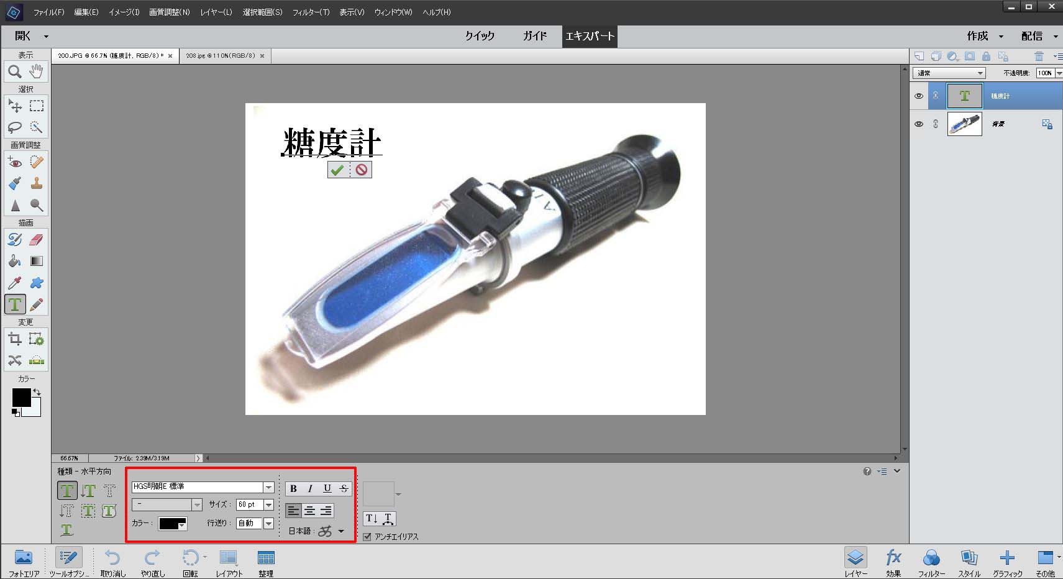Toggle visibility of the 背景 layer
The width and height of the screenshot is (1063, 579).
point(919,124)
